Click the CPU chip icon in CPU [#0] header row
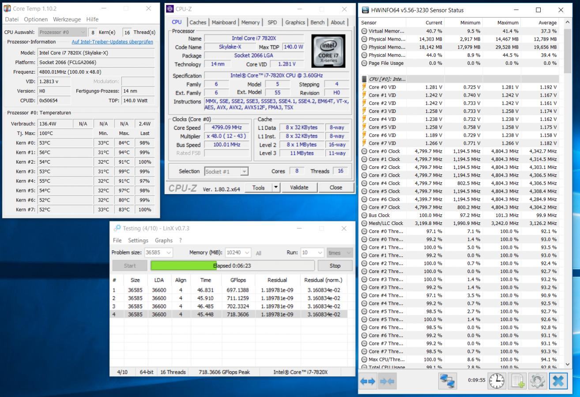Image resolution: width=580 pixels, height=397 pixels. point(364,79)
